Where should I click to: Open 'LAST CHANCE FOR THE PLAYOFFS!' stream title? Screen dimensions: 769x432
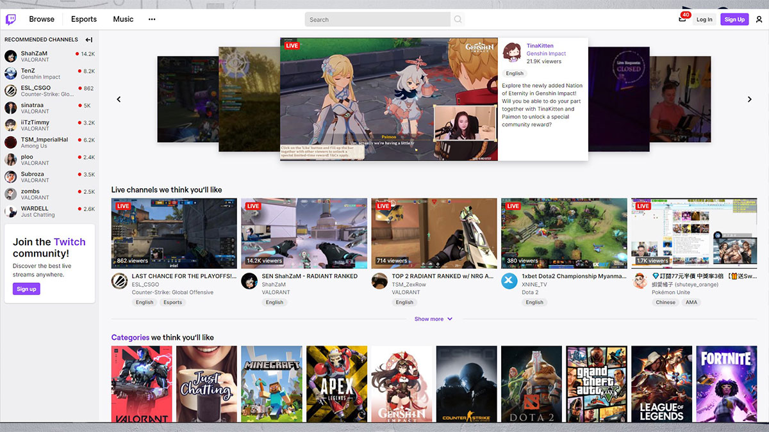184,276
